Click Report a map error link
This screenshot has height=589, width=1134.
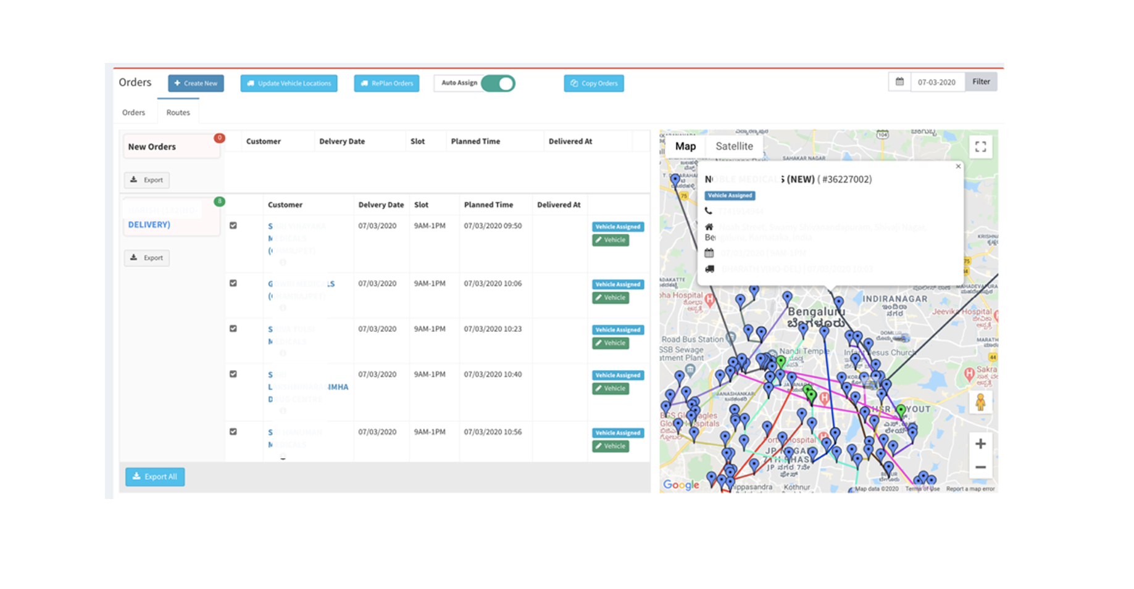coord(970,489)
